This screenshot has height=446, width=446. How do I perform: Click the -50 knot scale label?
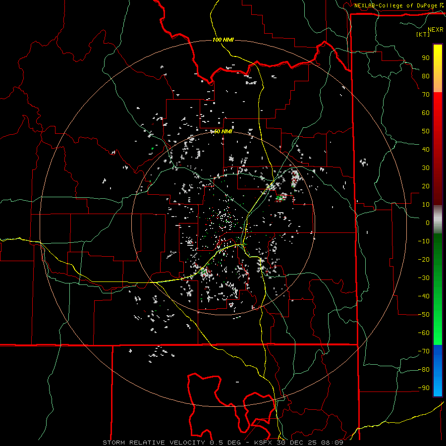pos(424,315)
